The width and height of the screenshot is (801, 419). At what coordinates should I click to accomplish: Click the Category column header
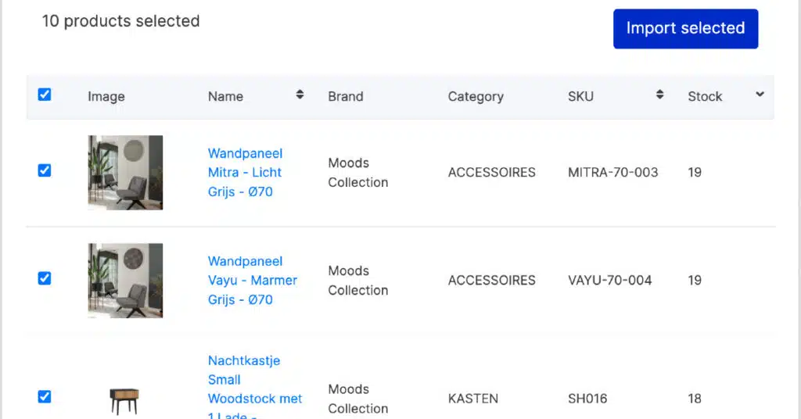[476, 96]
